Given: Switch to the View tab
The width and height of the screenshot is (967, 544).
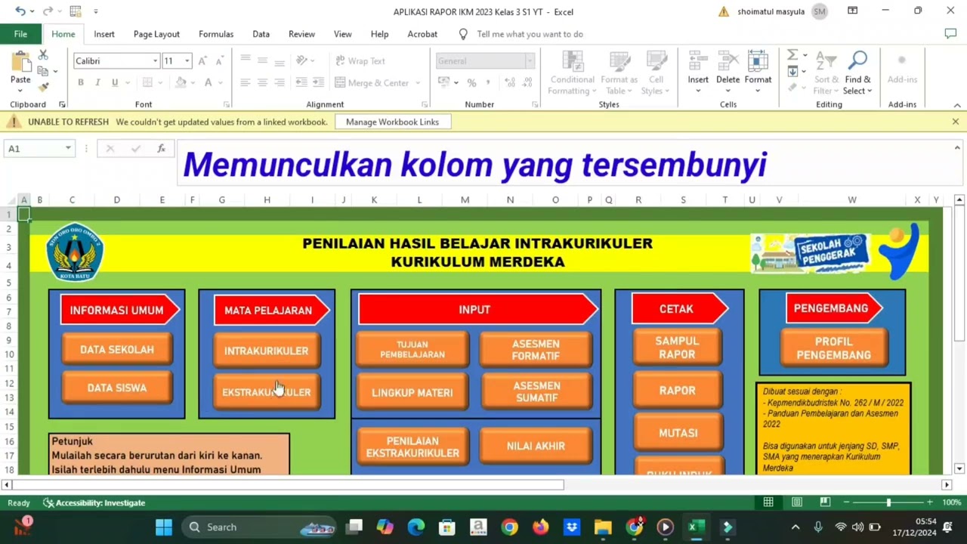Looking at the screenshot, I should (x=343, y=34).
